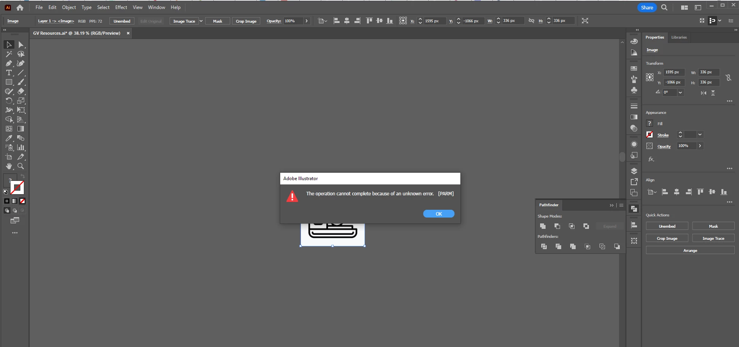Select the Curvature tool
Image resolution: width=739 pixels, height=347 pixels.
pos(21,63)
